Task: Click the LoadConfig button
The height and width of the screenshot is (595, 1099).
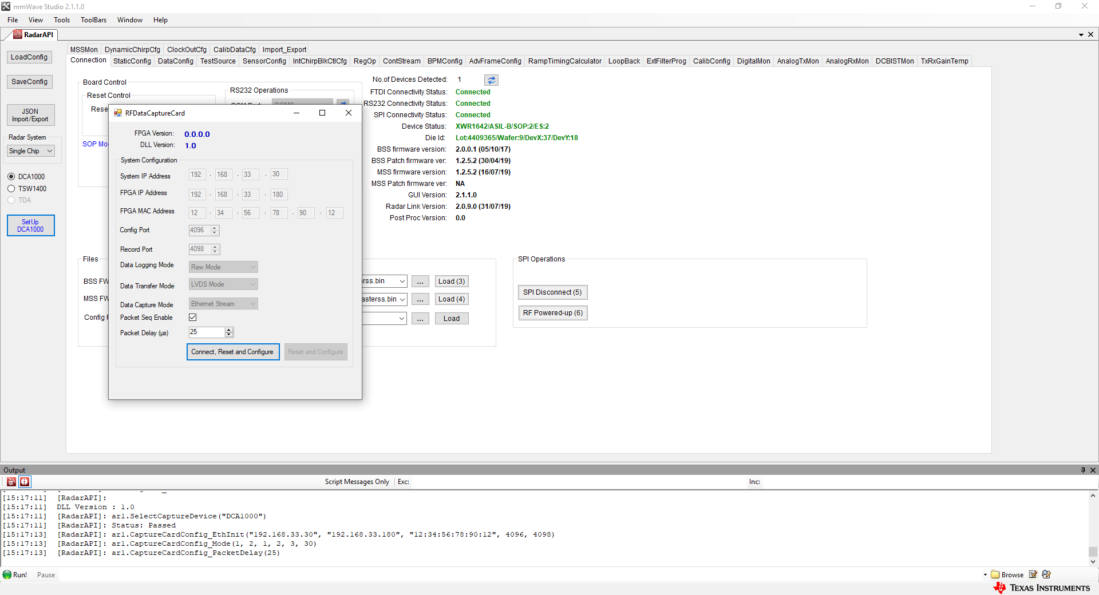Action: point(29,57)
